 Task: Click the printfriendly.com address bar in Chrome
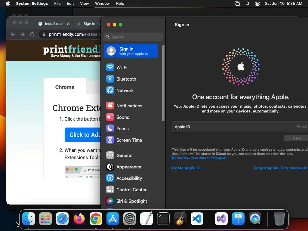tap(74, 34)
